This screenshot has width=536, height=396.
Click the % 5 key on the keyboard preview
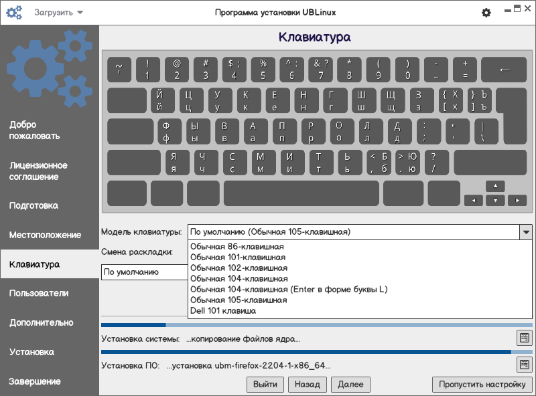click(263, 70)
